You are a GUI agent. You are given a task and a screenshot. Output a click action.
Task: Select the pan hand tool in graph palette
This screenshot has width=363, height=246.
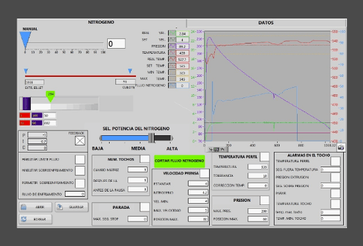[222, 149]
